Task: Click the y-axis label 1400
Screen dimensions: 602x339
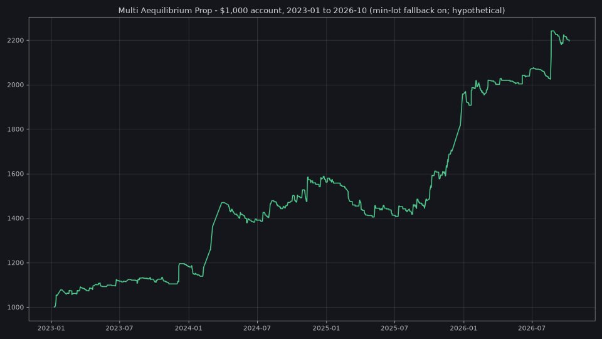Action: click(15, 218)
